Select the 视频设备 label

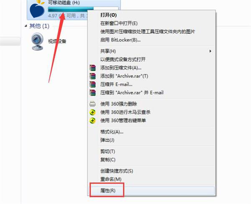[57, 42]
